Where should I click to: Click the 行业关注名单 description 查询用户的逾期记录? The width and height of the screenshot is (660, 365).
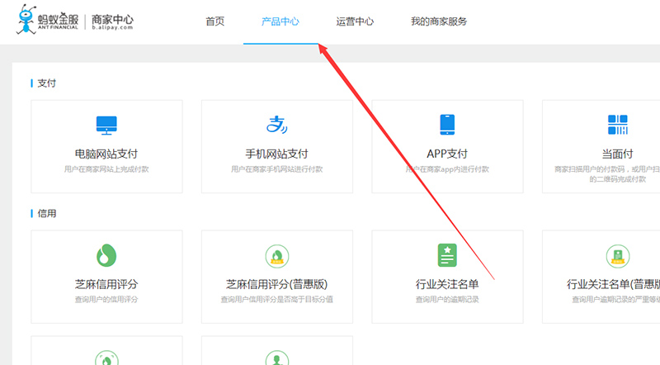[x=447, y=299]
